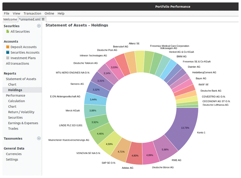Image resolution: width=241 pixels, height=178 pixels.
Task: Open the File menu
Action: point(6,13)
